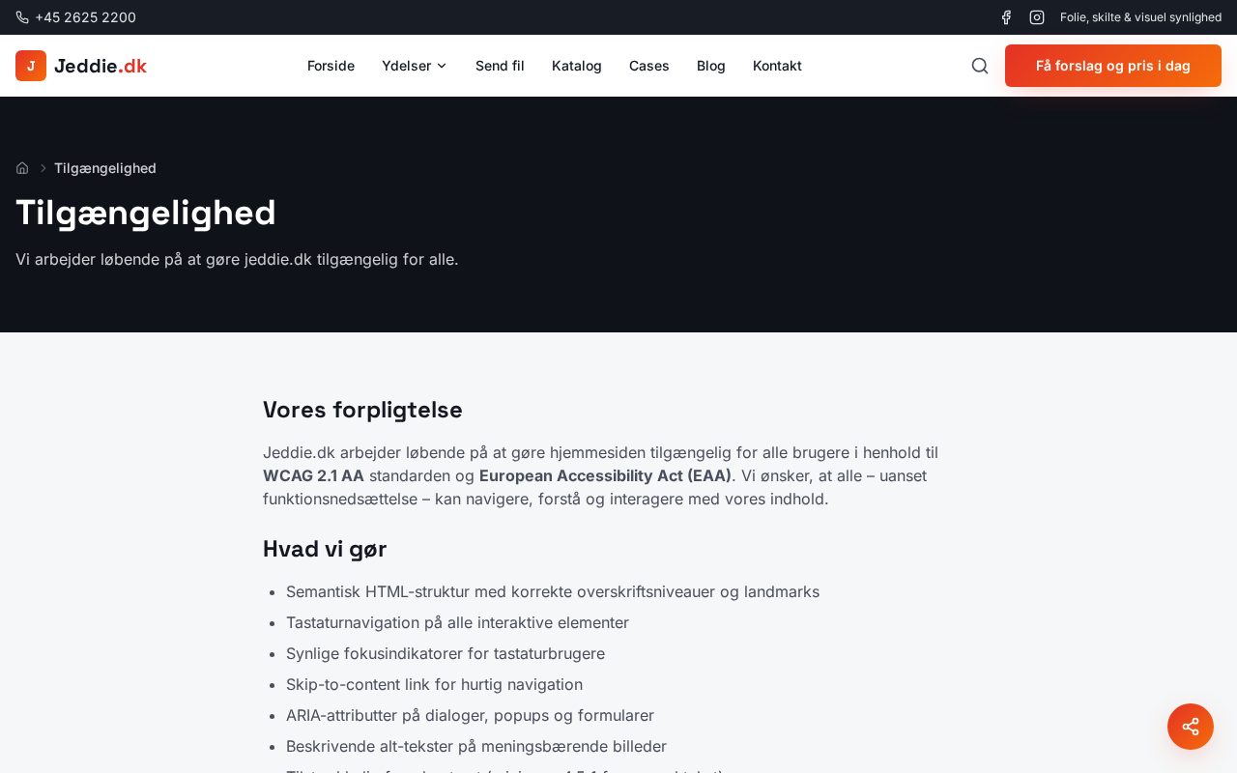
Task: Open the Send fil page
Action: pos(500,66)
